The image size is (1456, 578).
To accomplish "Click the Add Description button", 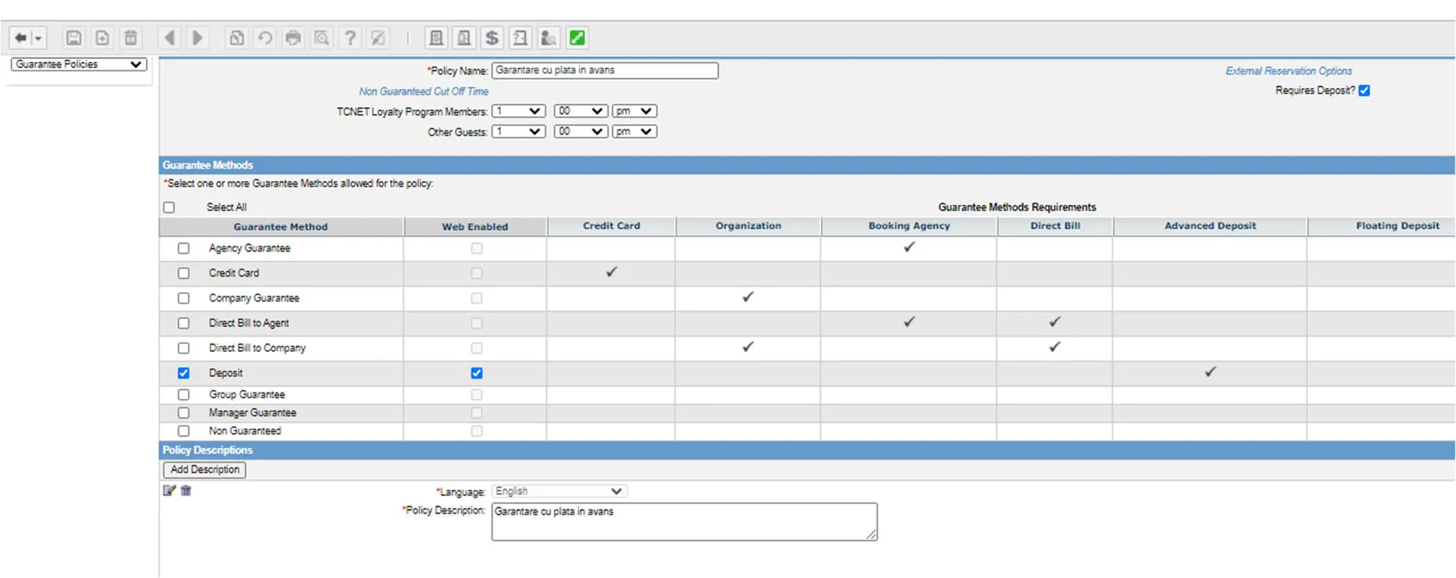I will point(204,469).
